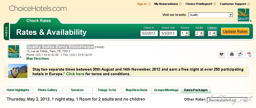Click the Check-In date field
The image size is (256, 108).
[149, 33]
